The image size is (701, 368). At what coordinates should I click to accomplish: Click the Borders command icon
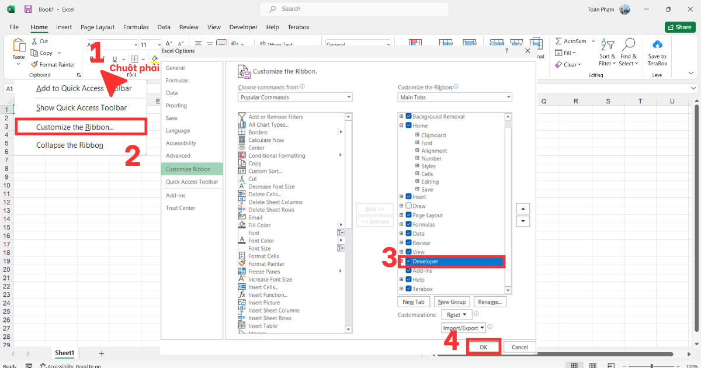242,132
